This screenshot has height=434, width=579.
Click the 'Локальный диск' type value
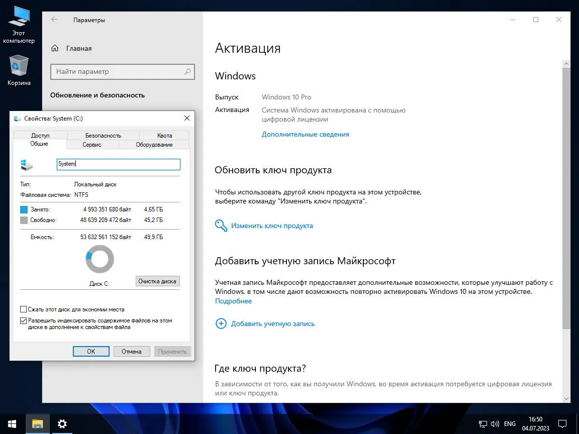tap(95, 184)
